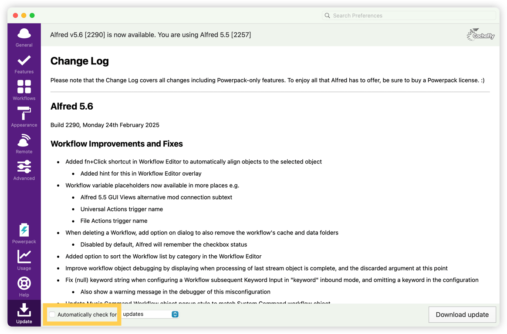Open the updates type dropdown
The width and height of the screenshot is (507, 334).
150,314
